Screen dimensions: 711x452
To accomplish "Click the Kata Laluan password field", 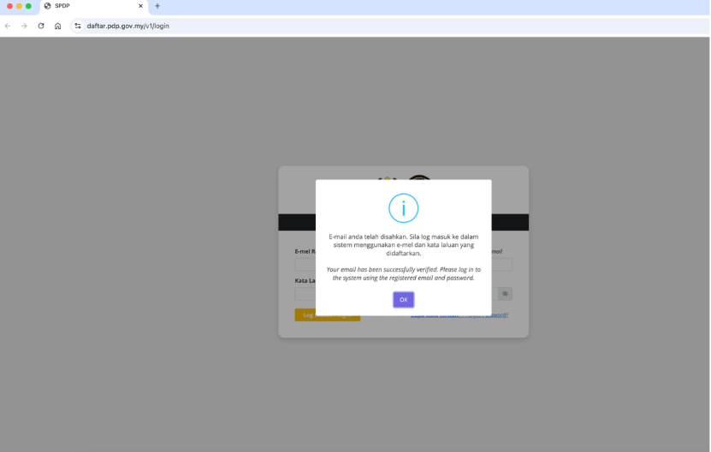I will (x=305, y=294).
